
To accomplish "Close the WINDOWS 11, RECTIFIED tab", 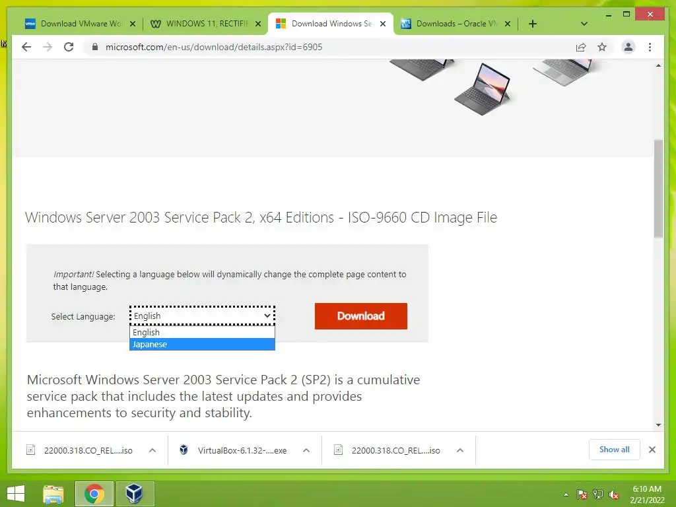I will 258,24.
